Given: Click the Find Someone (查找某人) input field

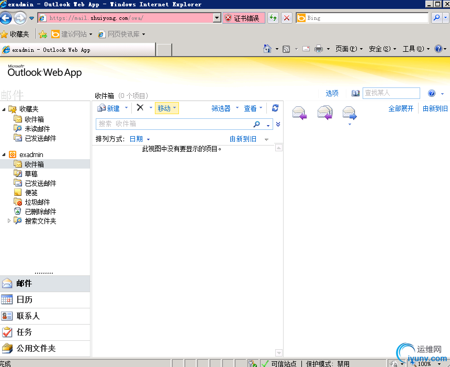Looking at the screenshot, I should pyautogui.click(x=391, y=93).
